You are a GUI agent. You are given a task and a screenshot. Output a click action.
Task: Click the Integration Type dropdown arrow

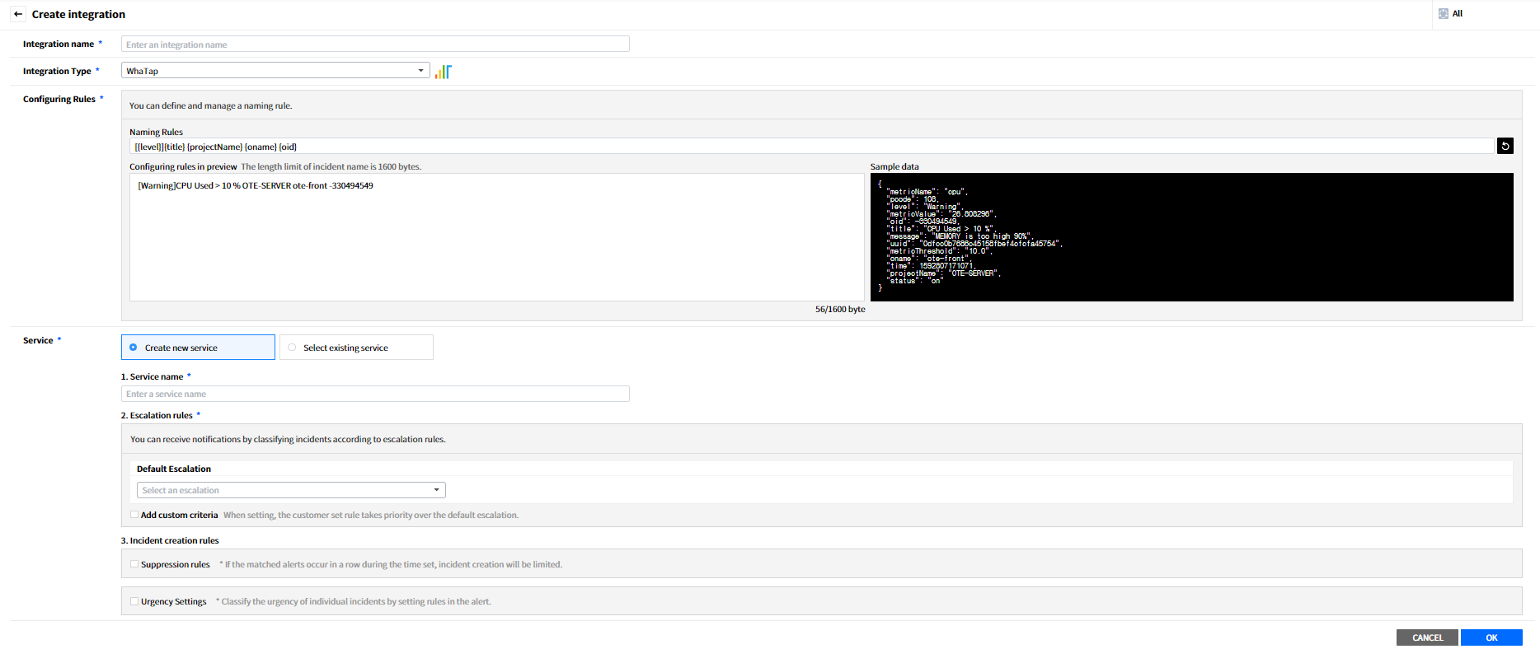[x=420, y=71]
